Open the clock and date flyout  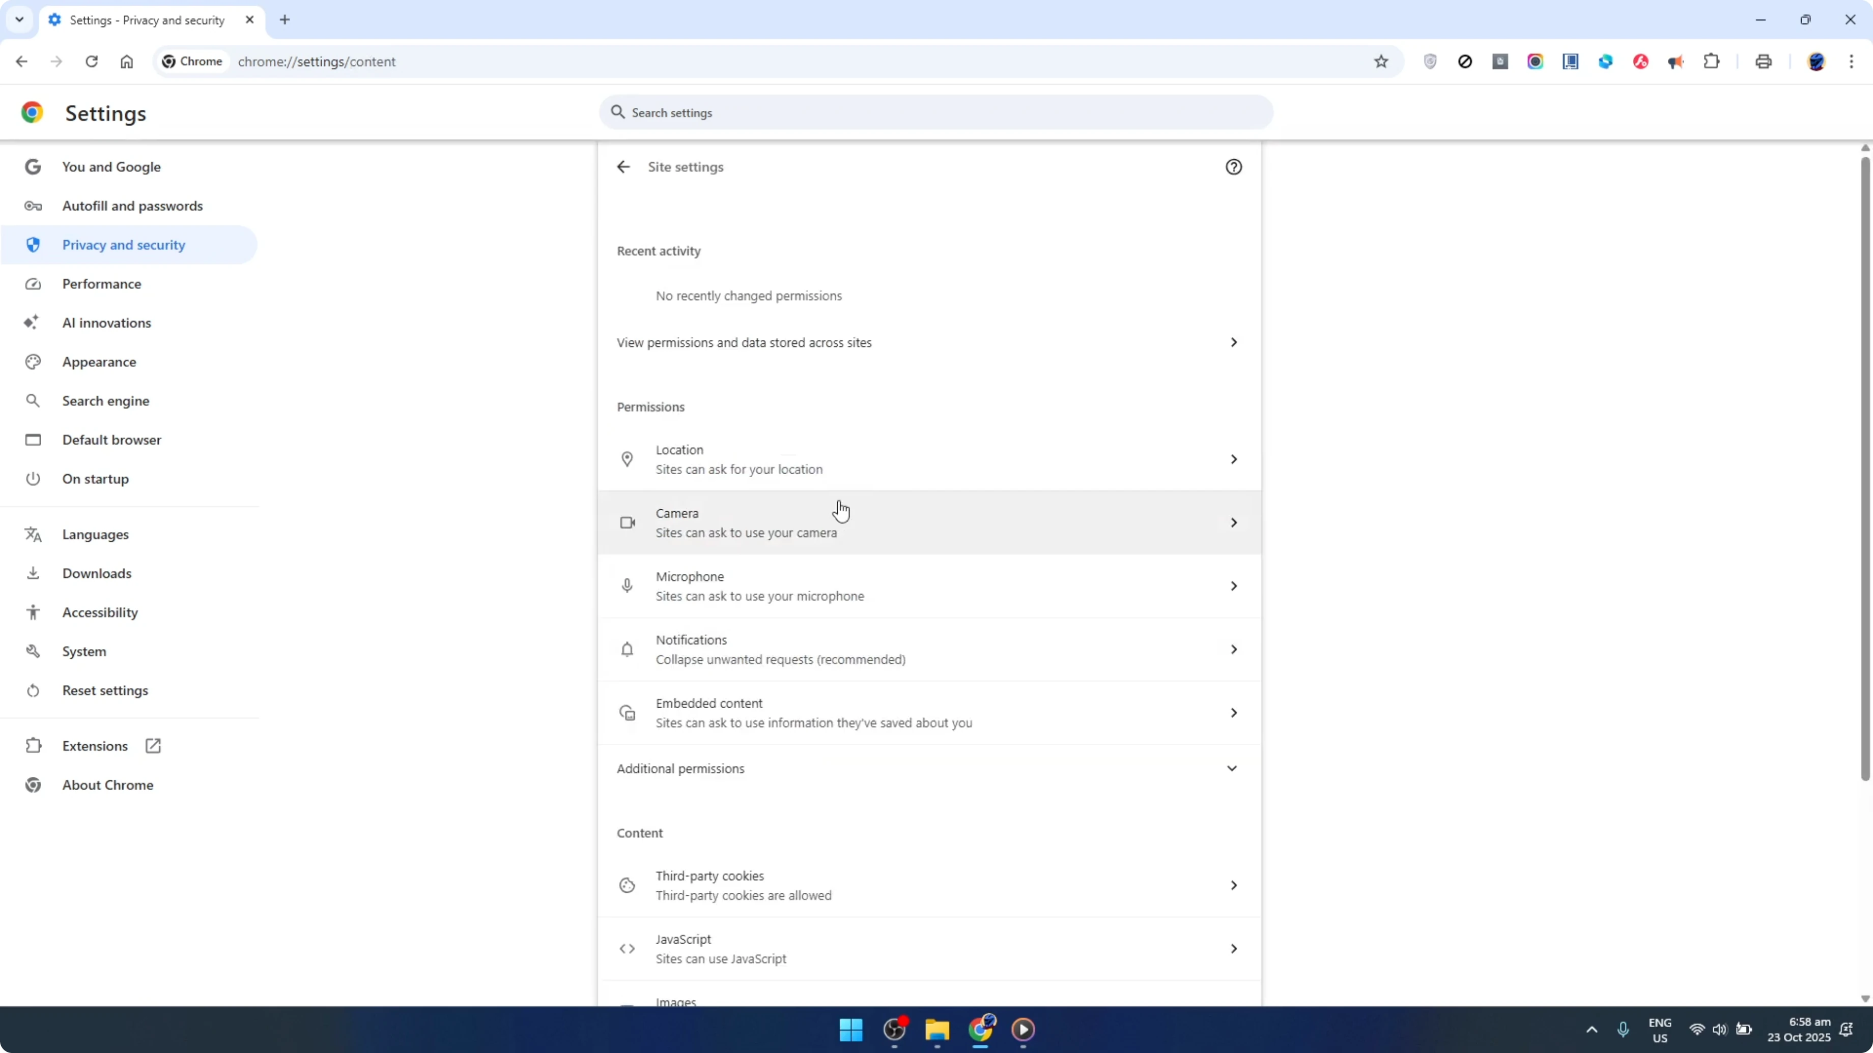(1799, 1030)
